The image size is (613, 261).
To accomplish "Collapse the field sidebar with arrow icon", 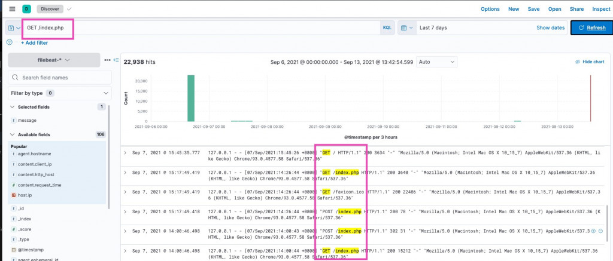I will (116, 60).
